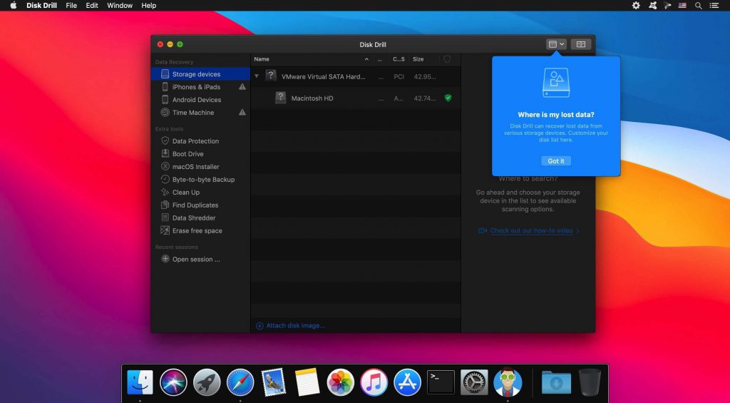Select the Find Duplicates tool
Image resolution: width=730 pixels, height=403 pixels.
point(195,205)
